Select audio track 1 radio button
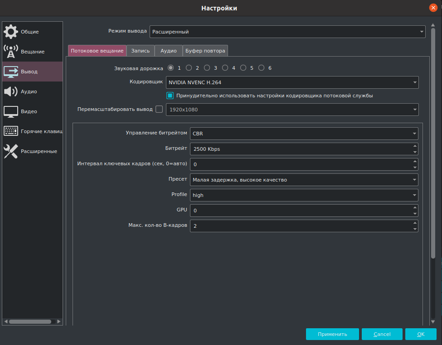 point(170,68)
